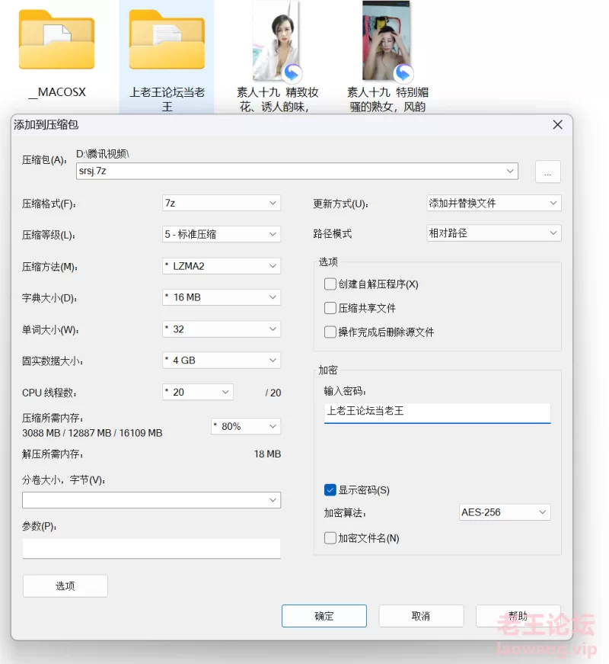The height and width of the screenshot is (664, 609).
Task: Click the 18 MB decompression memory value
Action: click(x=267, y=454)
